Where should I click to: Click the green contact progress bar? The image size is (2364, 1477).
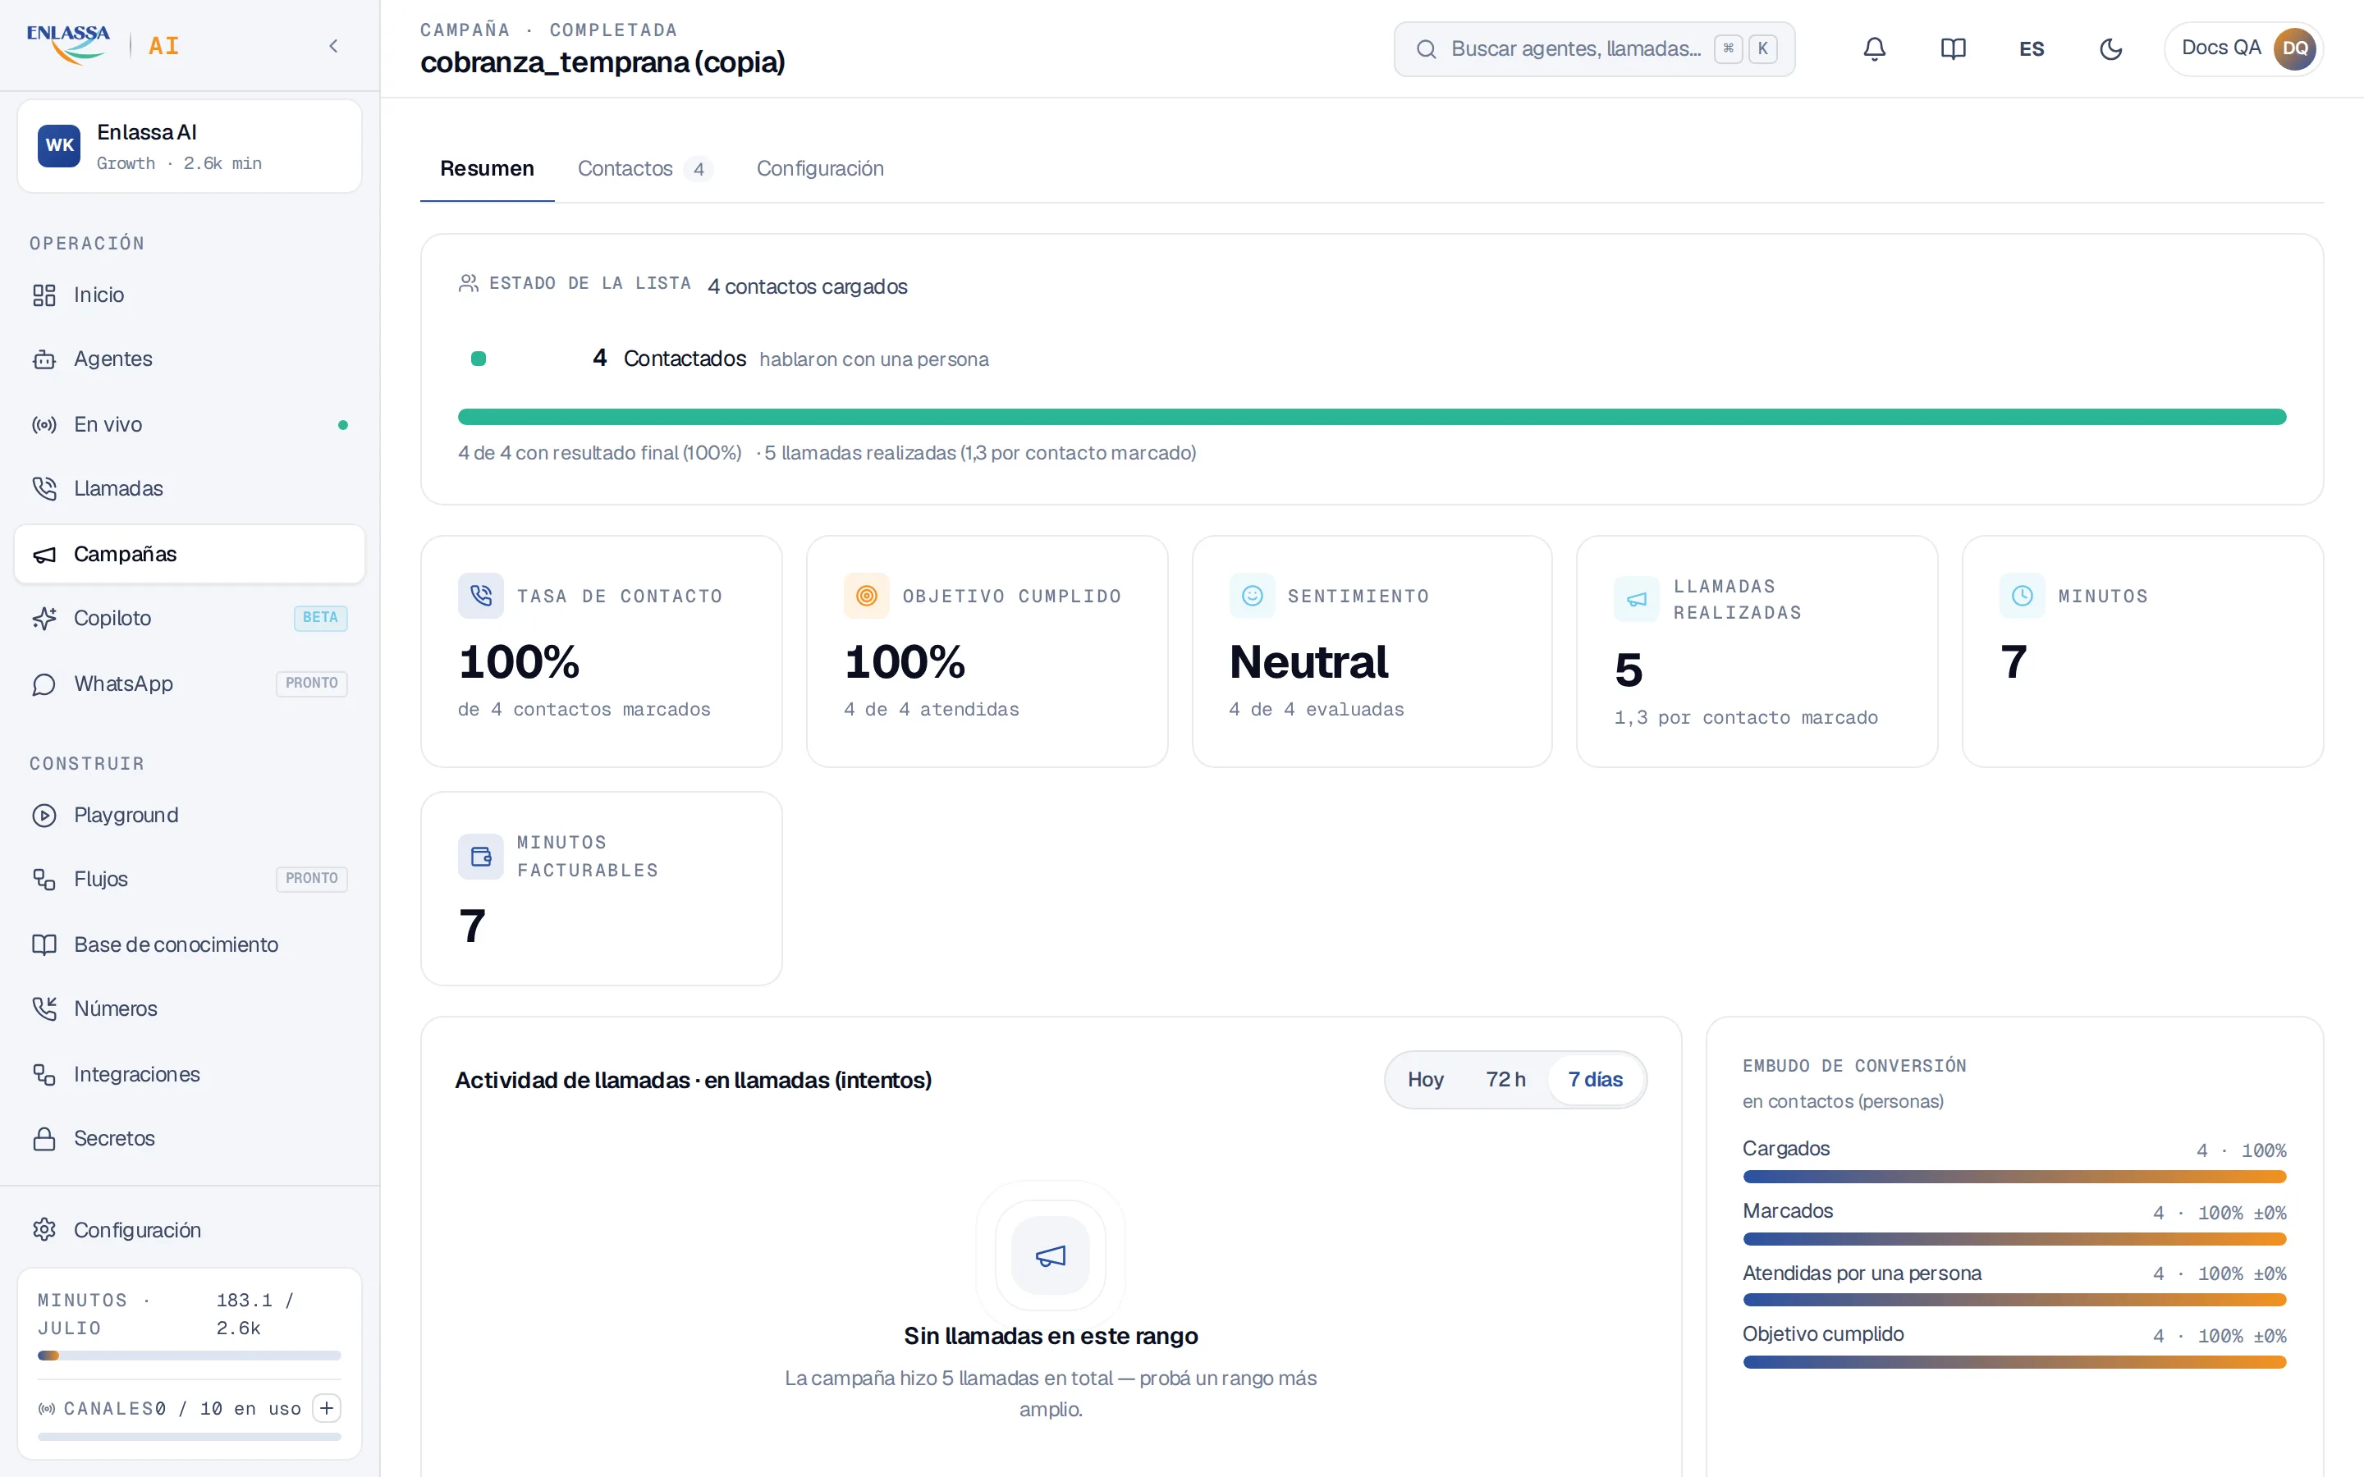[x=1372, y=417]
